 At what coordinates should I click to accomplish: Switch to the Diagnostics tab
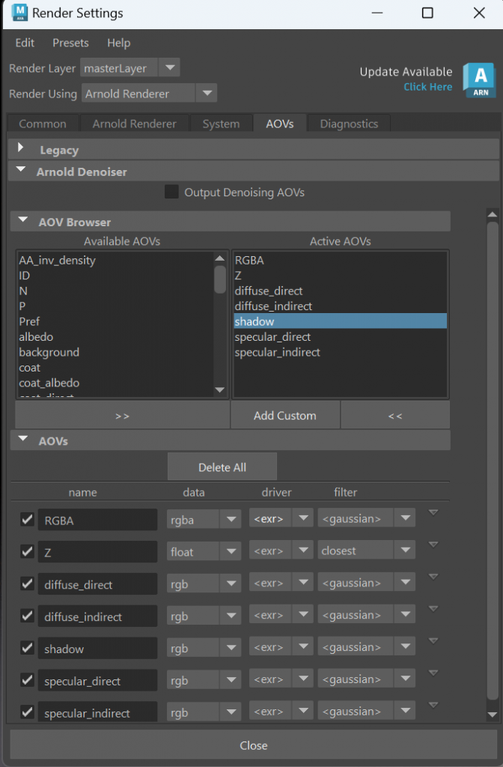tap(349, 124)
